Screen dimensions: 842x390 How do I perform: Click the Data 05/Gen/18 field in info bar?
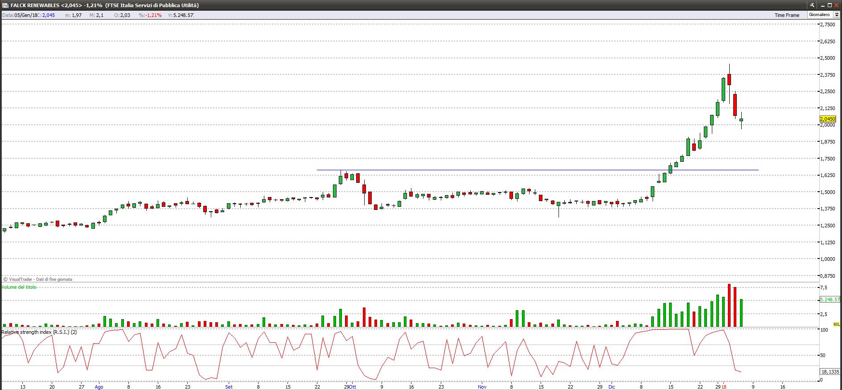coord(20,15)
